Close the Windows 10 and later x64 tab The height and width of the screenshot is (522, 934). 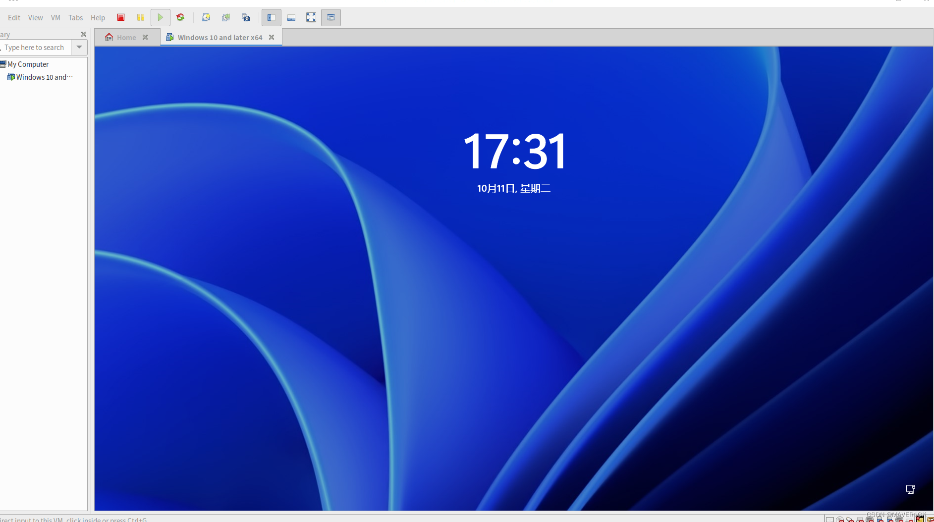[272, 37]
